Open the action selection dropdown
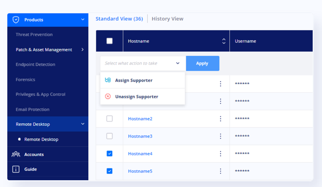Image resolution: width=322 pixels, height=187 pixels. pyautogui.click(x=143, y=63)
